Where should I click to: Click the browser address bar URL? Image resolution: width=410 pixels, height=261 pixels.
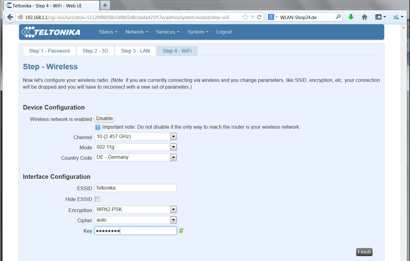[127, 17]
